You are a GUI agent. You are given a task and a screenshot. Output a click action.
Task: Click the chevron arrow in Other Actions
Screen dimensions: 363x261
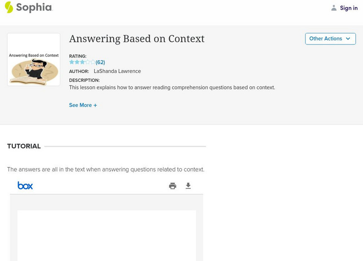click(348, 39)
